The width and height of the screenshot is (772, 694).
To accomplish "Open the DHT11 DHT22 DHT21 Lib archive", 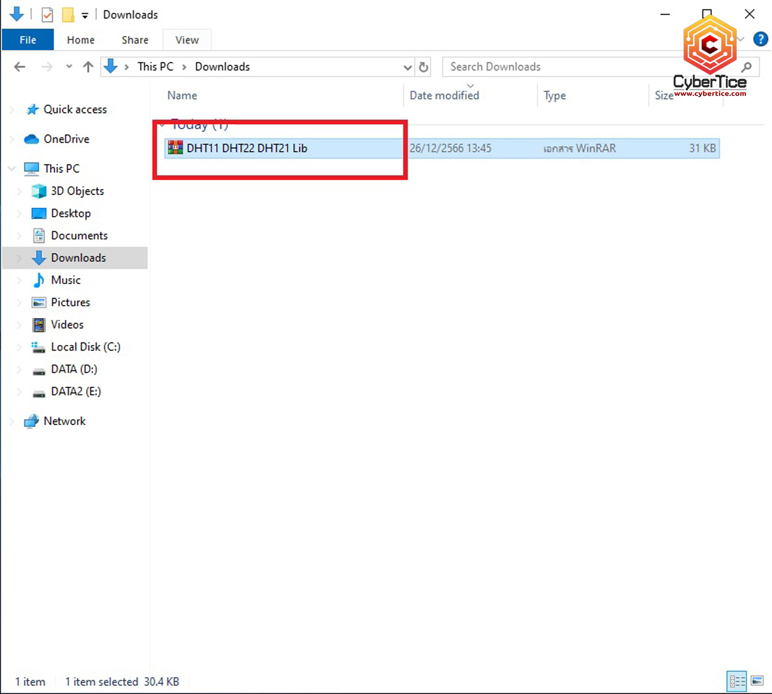I will tap(247, 149).
